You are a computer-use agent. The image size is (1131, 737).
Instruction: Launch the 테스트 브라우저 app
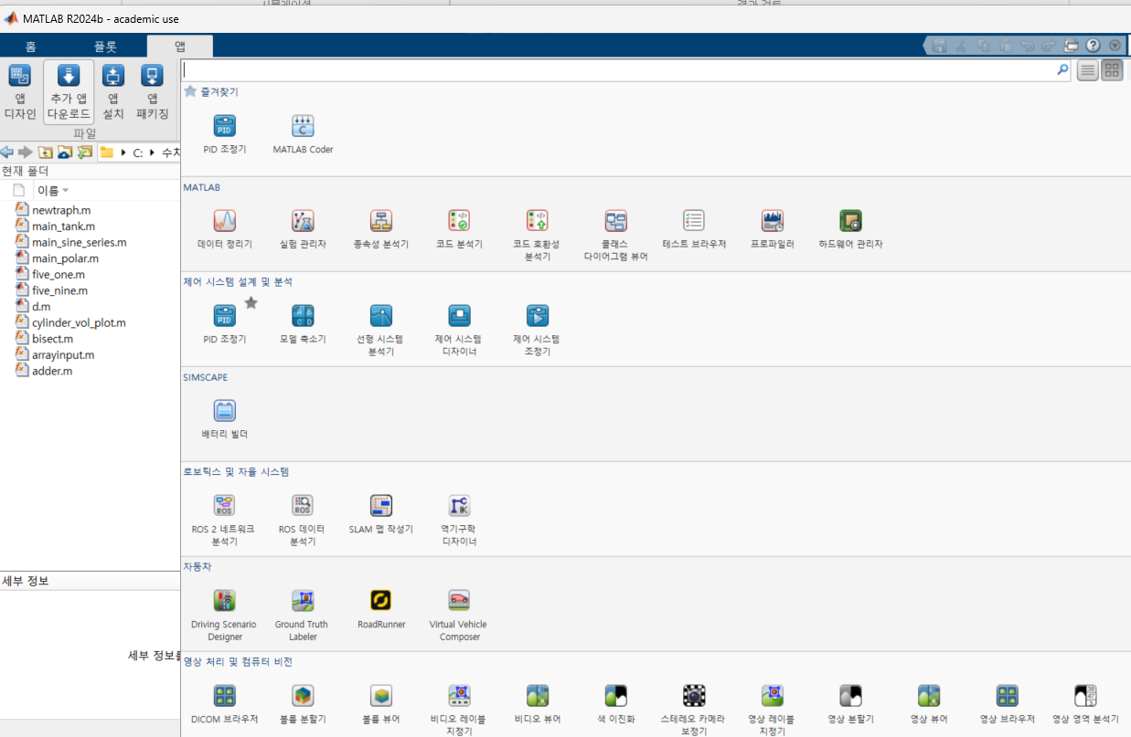[694, 229]
